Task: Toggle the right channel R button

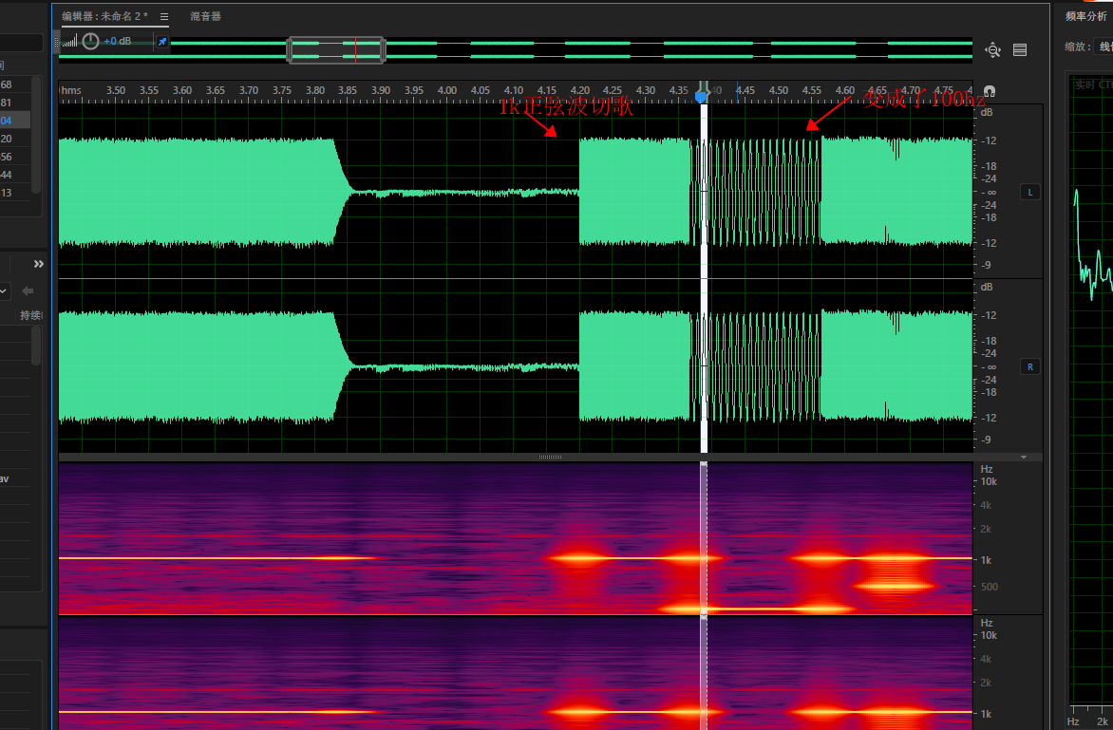Action: coord(1030,366)
